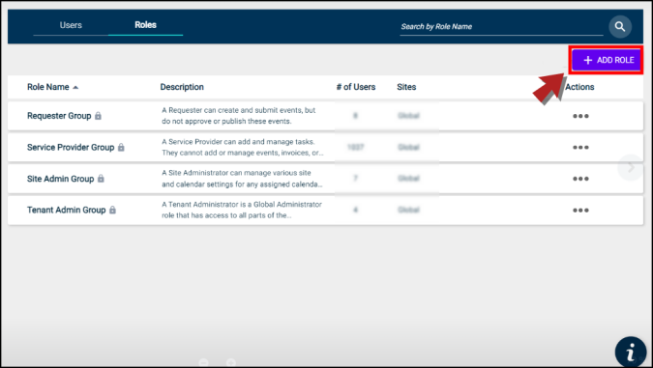
Task: Open the info help icon
Action: pos(631,352)
